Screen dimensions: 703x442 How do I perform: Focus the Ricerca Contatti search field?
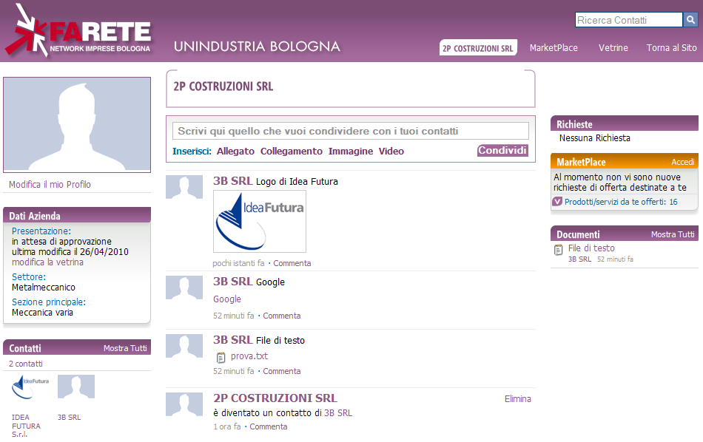tap(628, 20)
